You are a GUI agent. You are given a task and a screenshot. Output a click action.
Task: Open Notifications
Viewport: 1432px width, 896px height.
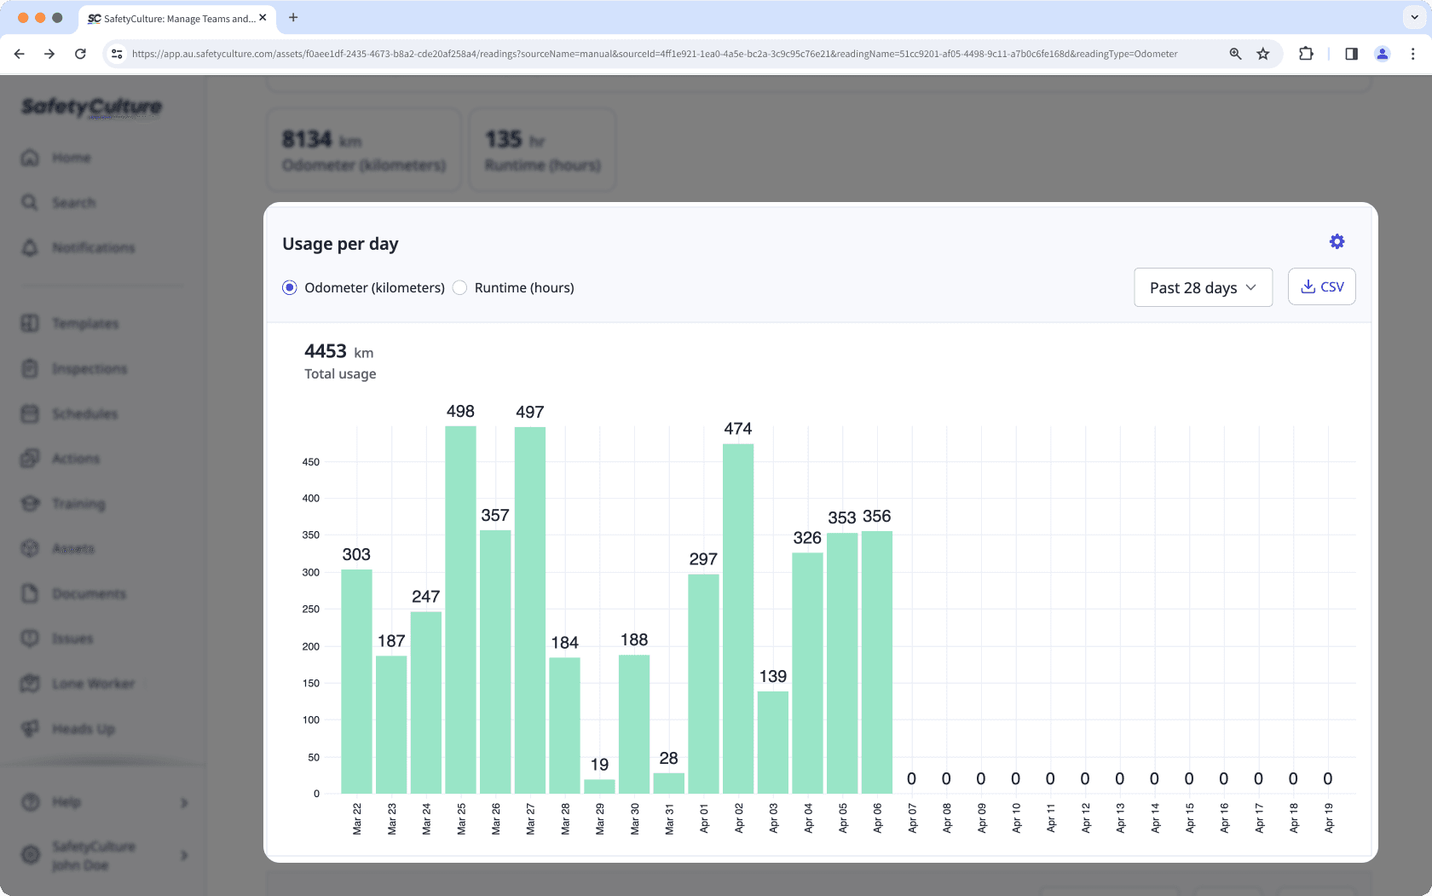pyautogui.click(x=93, y=247)
